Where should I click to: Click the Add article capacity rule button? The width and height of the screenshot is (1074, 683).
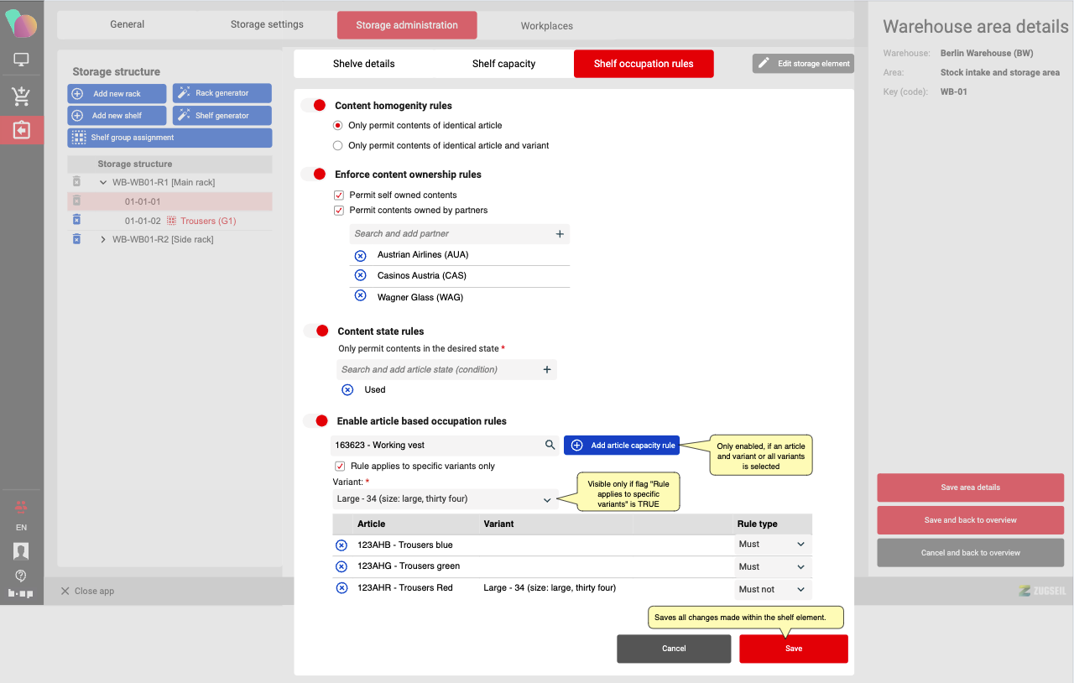[622, 446]
